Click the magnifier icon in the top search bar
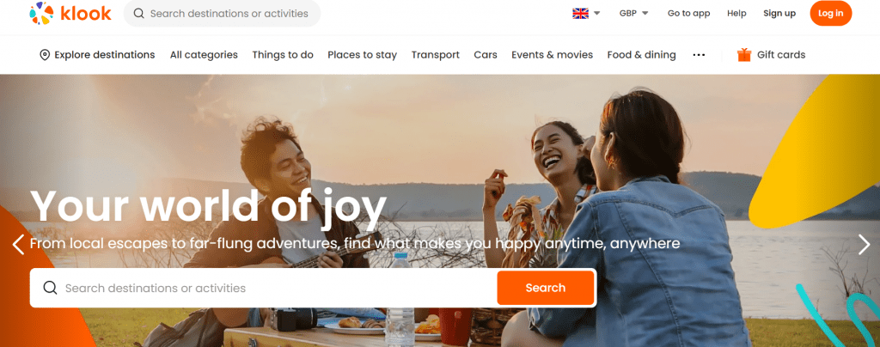Image resolution: width=880 pixels, height=347 pixels. (x=138, y=14)
